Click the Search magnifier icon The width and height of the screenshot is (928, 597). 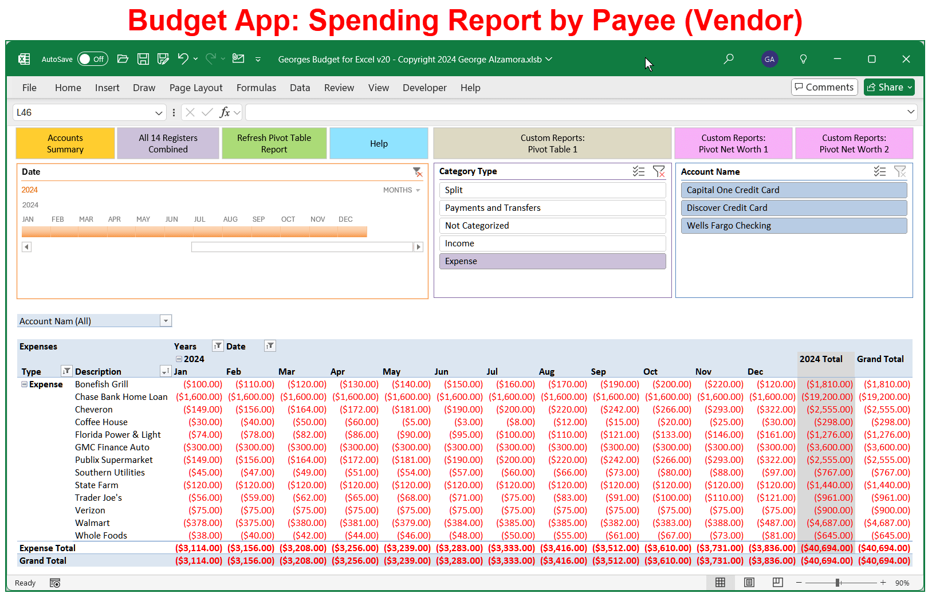tap(729, 59)
